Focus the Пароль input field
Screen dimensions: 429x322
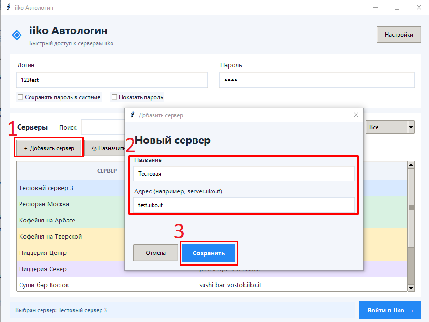(x=317, y=80)
